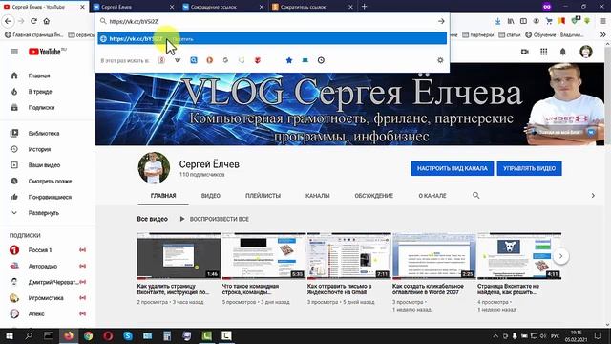Open notifications bell icon
Screen dimensions: 611x344
click(563, 52)
